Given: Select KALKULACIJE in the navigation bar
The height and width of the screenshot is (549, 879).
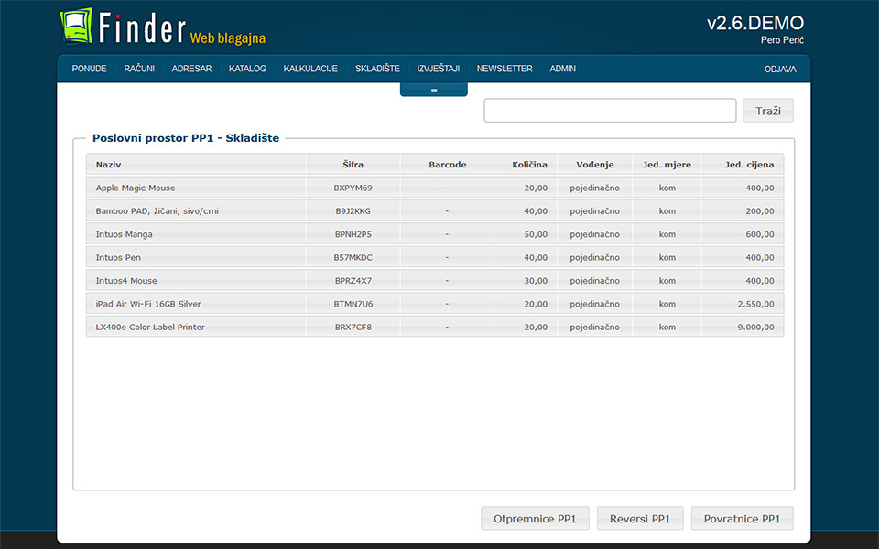Looking at the screenshot, I should click(x=310, y=69).
